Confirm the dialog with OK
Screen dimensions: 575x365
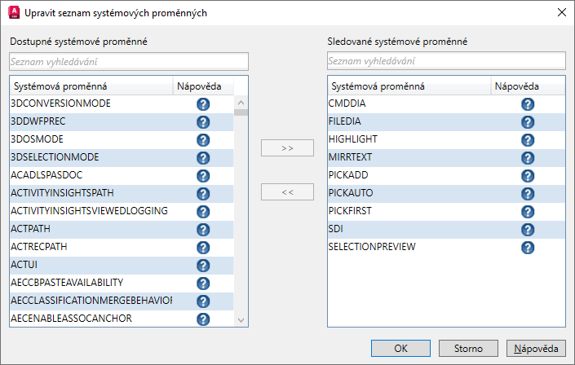[x=400, y=349]
